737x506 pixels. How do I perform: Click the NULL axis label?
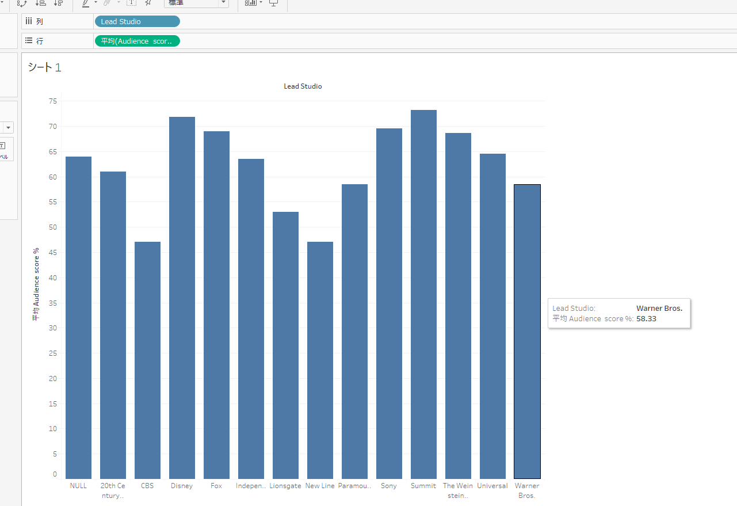point(78,486)
